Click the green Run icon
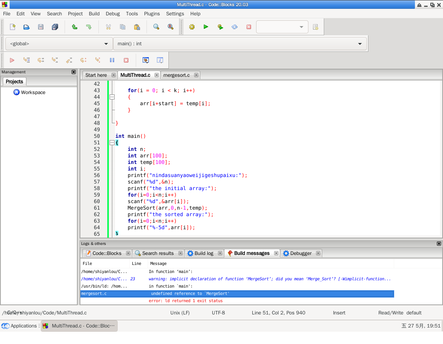This screenshot has height=344, width=443. click(x=206, y=27)
